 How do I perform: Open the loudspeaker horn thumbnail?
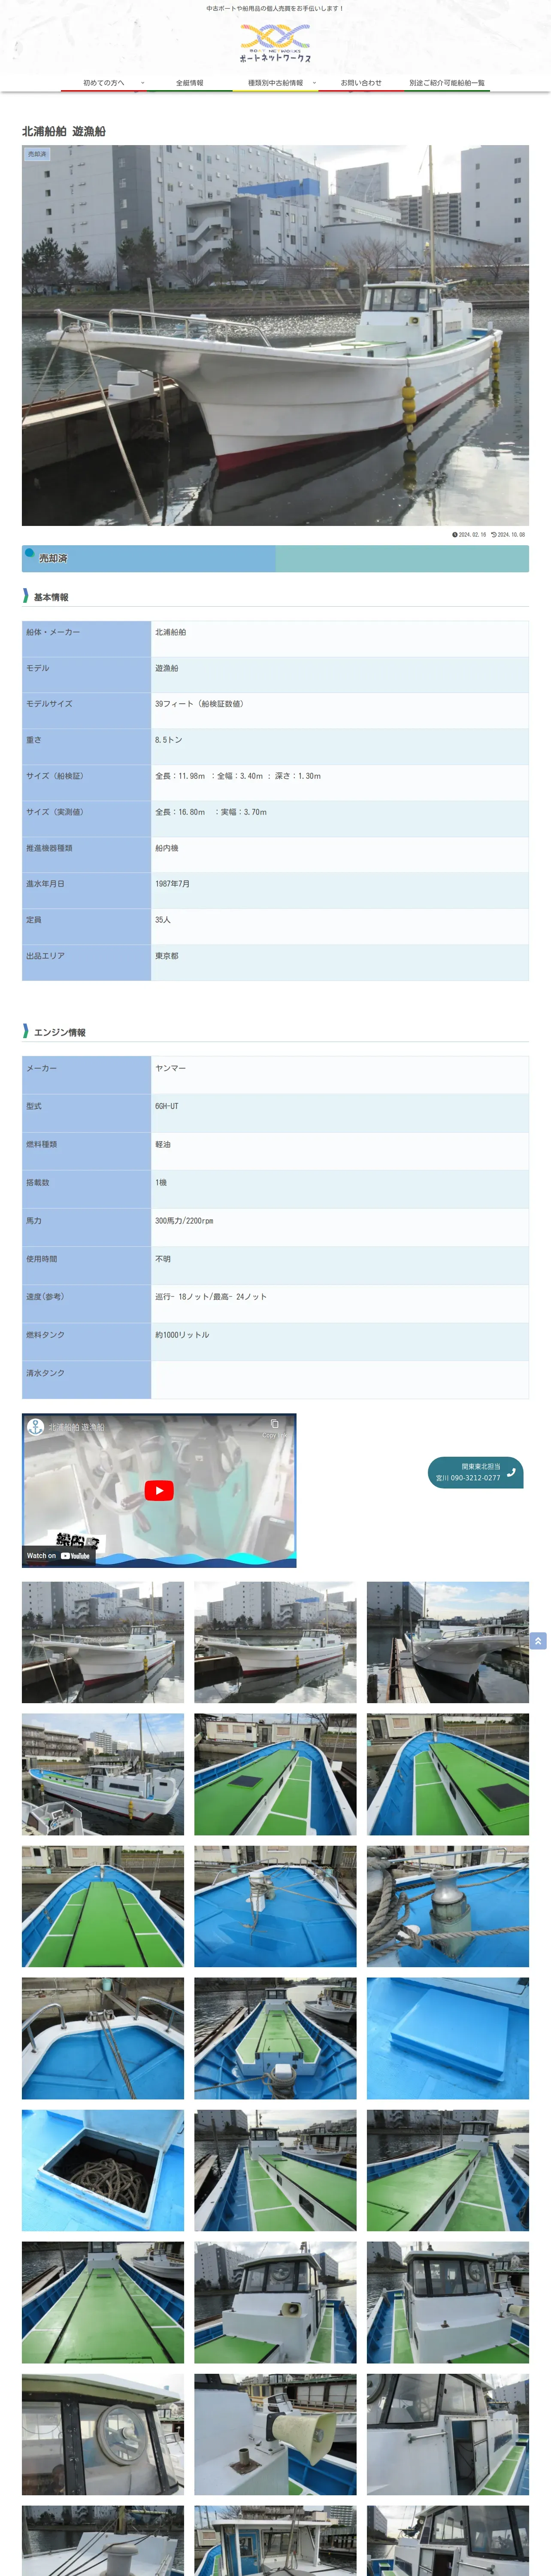[x=275, y=2434]
